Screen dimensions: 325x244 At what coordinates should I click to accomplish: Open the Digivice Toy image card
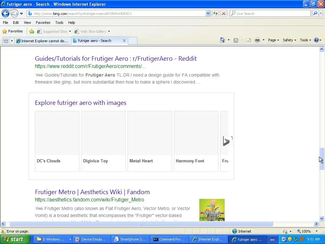click(x=103, y=141)
